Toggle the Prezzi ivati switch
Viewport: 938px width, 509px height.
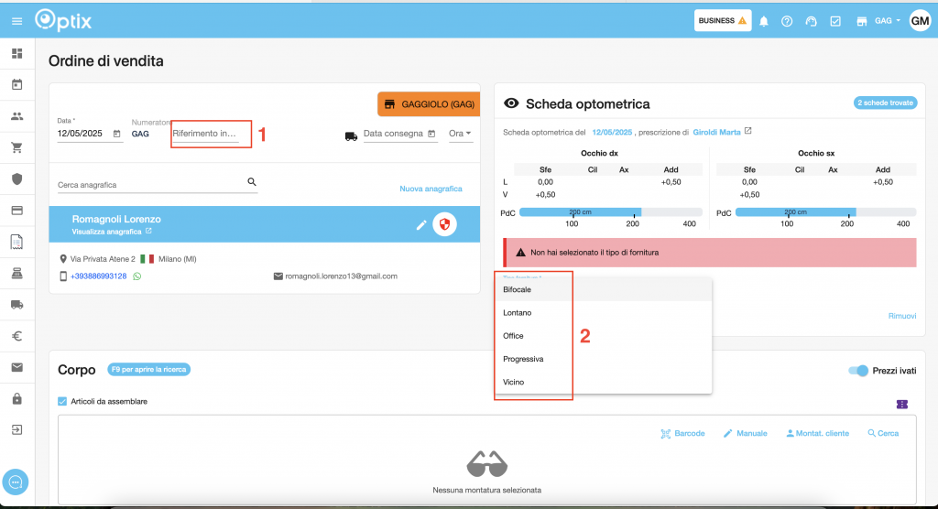point(857,370)
